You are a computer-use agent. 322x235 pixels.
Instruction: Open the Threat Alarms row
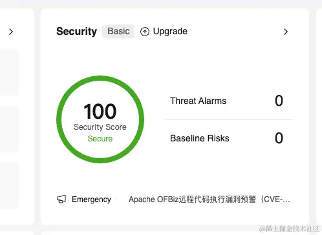(230, 101)
